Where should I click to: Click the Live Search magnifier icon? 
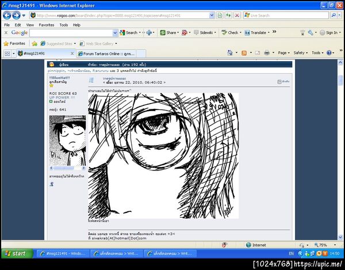tap(333, 15)
